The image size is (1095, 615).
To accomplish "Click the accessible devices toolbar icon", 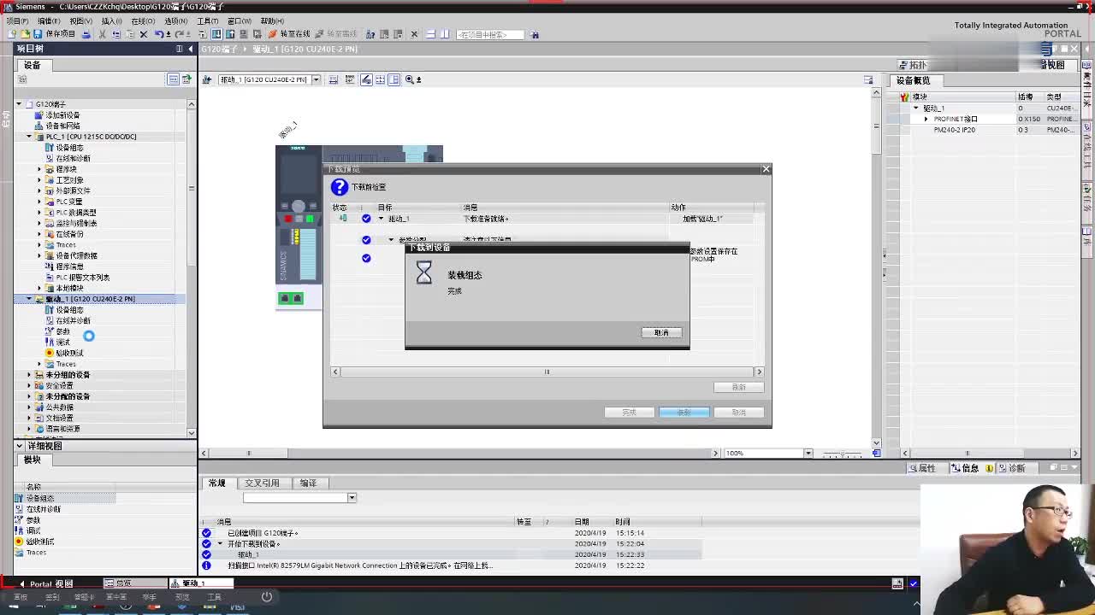I will [x=370, y=34].
